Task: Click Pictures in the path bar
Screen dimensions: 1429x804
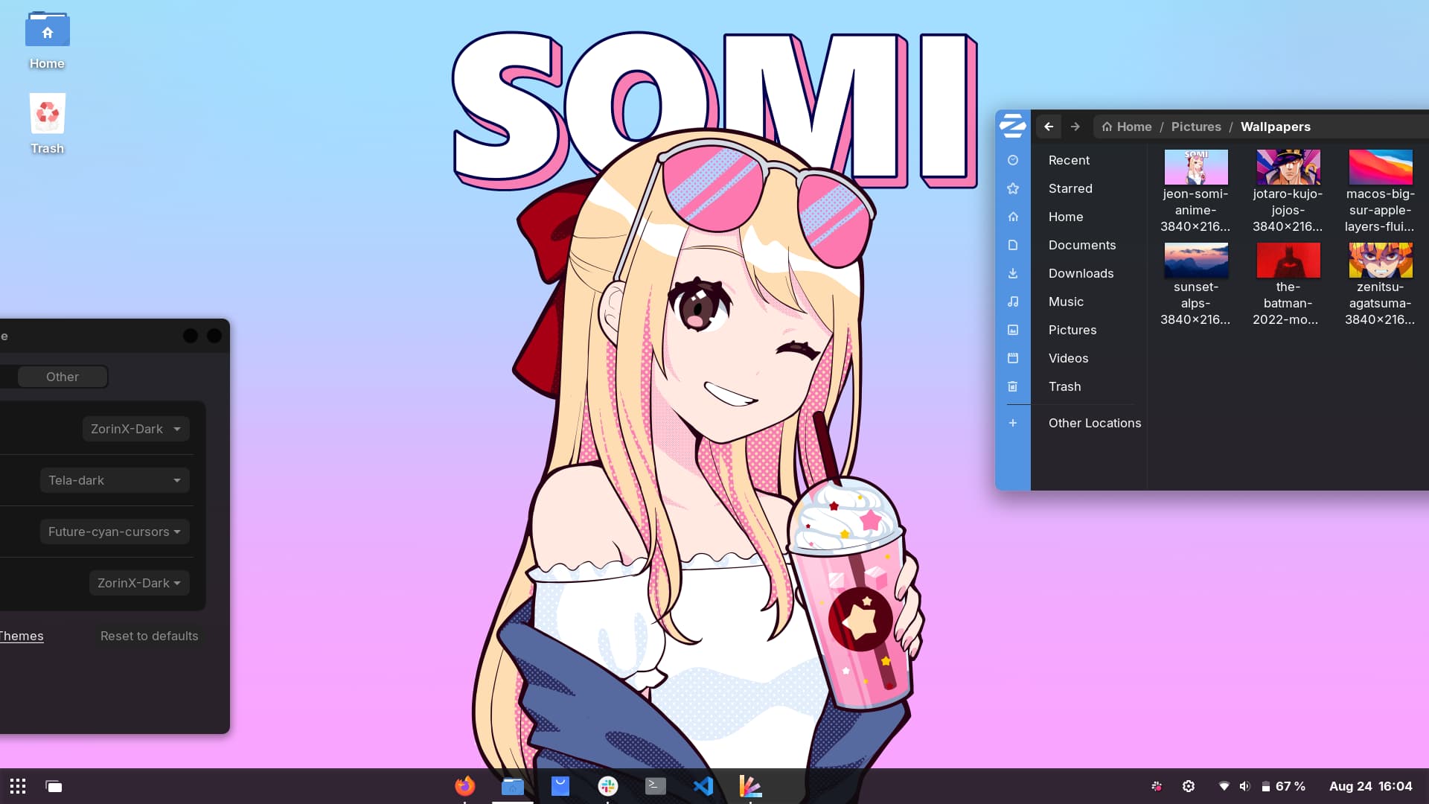Action: (x=1196, y=127)
